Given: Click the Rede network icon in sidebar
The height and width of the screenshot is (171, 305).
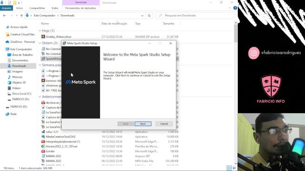Looking at the screenshot, I should [8, 114].
